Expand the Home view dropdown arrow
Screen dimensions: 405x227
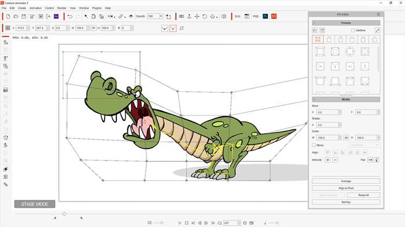click(x=217, y=17)
